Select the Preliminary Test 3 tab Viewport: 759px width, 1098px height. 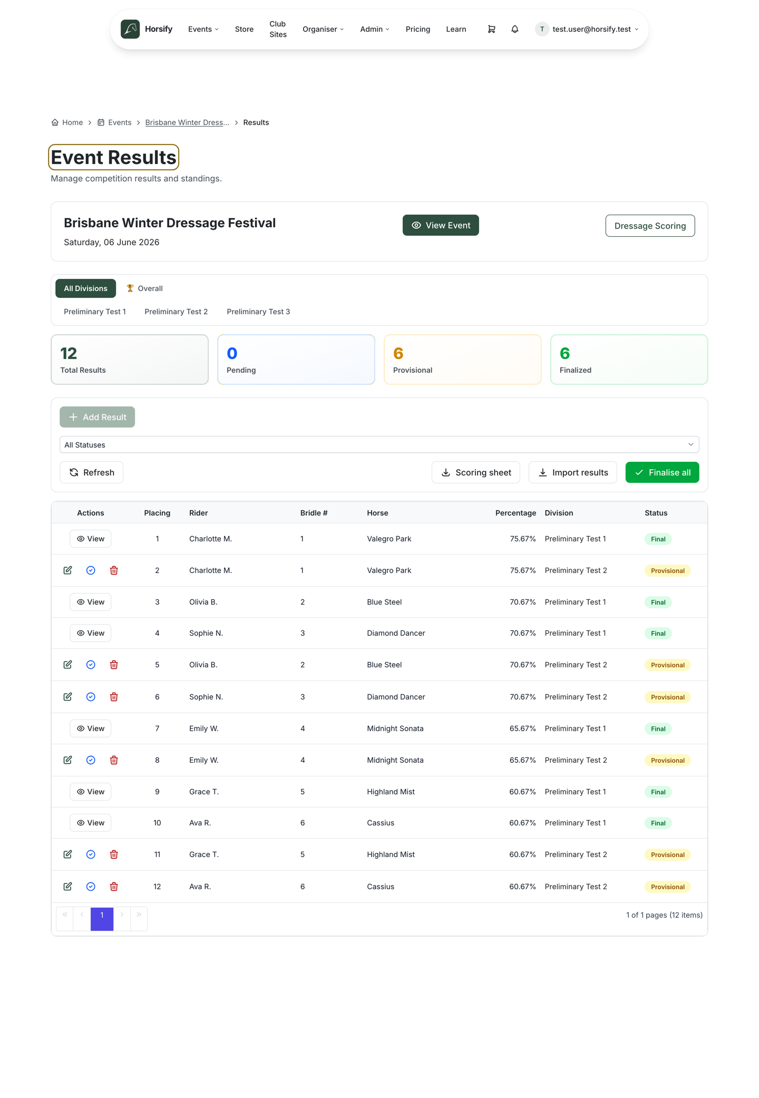[x=258, y=312]
